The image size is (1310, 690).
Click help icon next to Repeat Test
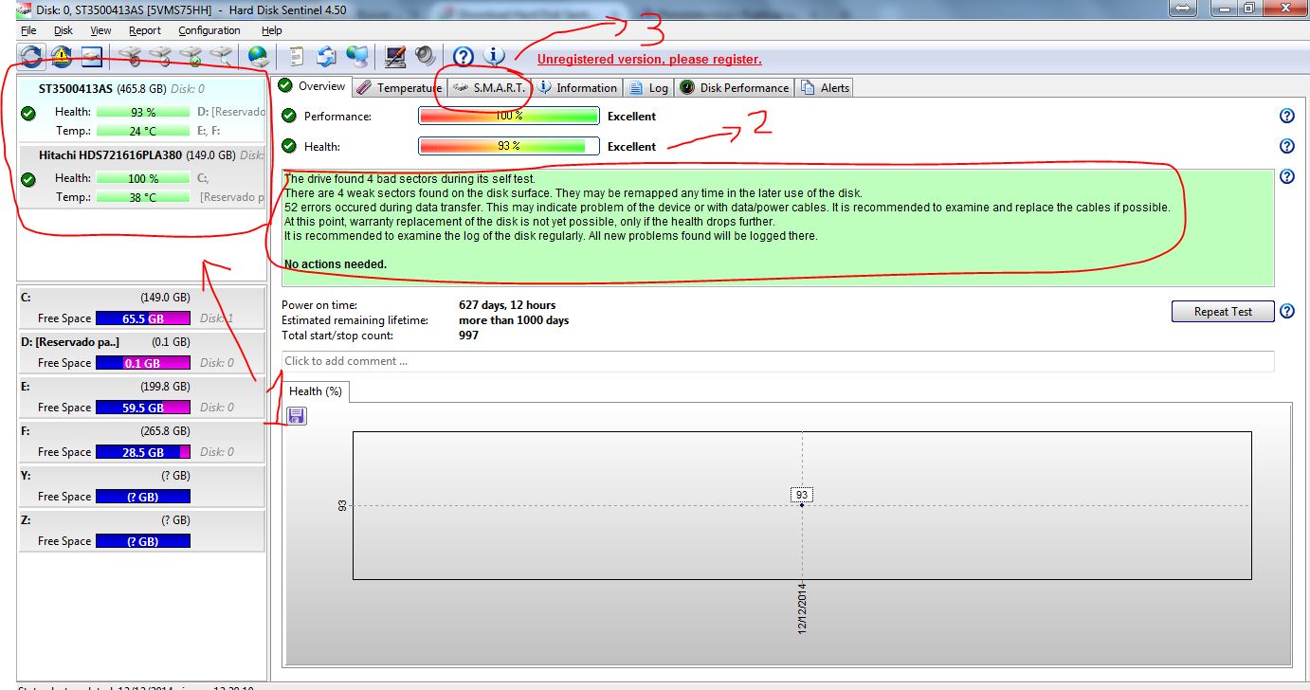point(1287,311)
